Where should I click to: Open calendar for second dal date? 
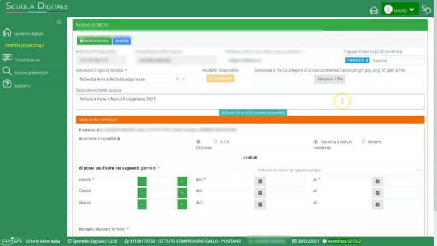click(x=260, y=192)
